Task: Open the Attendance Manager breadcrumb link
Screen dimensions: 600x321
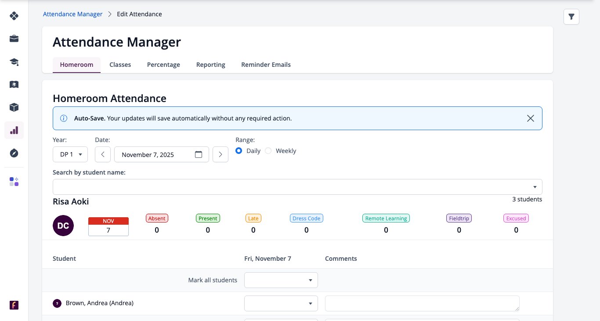Action: (x=72, y=14)
